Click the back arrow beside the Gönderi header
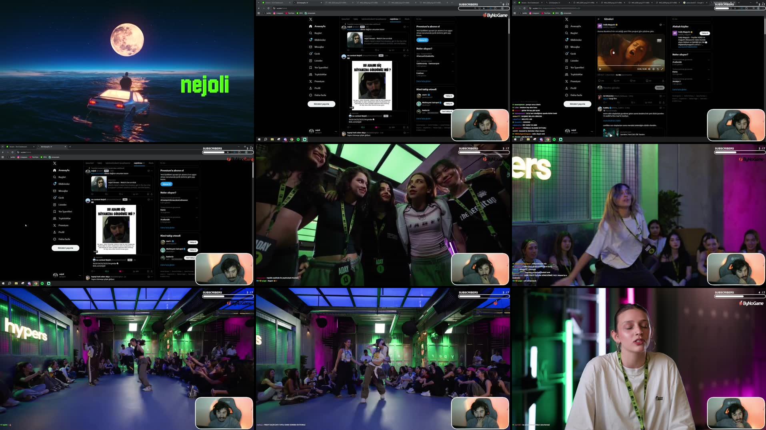Image resolution: width=766 pixels, height=430 pixels. tap(599, 19)
